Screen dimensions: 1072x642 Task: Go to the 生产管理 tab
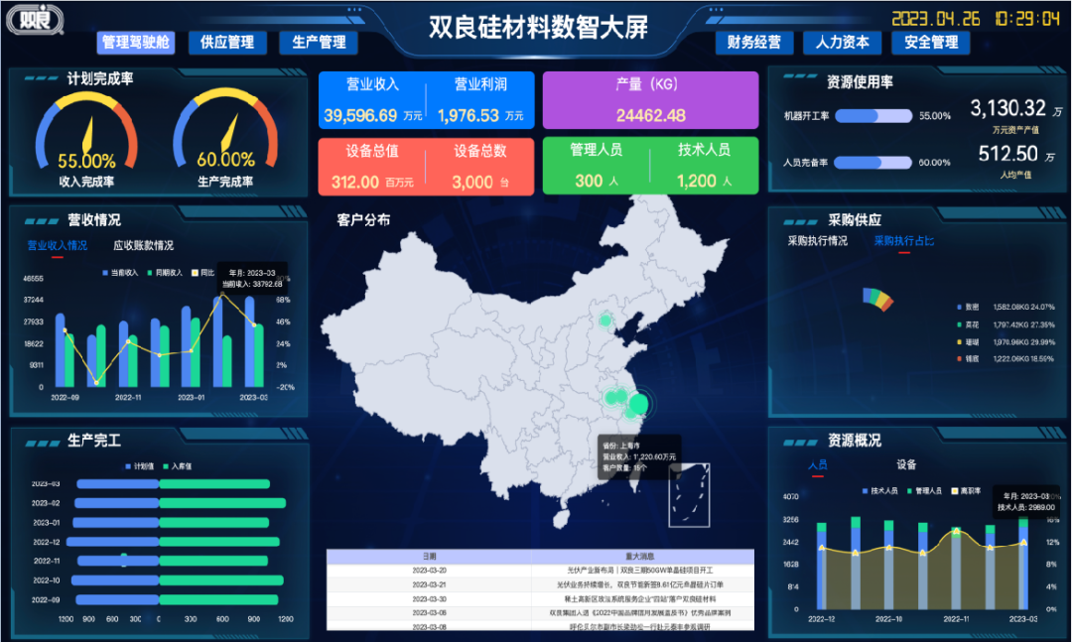pos(319,43)
